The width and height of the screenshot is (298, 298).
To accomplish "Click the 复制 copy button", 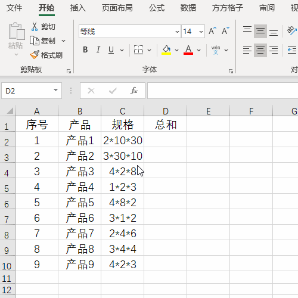I will click(x=42, y=41).
